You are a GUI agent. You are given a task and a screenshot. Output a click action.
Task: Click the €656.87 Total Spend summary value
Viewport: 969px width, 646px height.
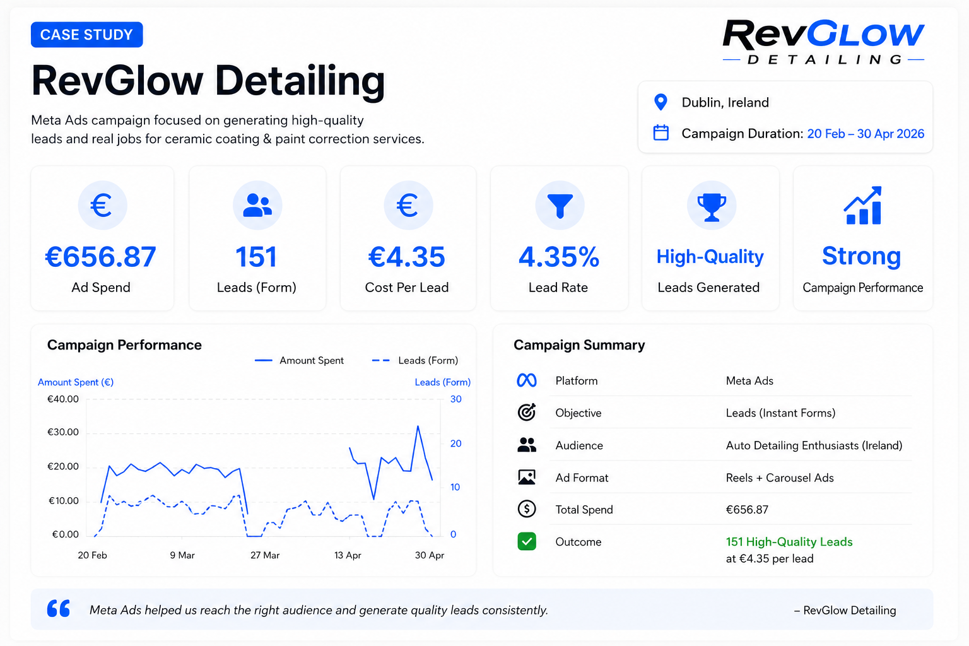[747, 510]
